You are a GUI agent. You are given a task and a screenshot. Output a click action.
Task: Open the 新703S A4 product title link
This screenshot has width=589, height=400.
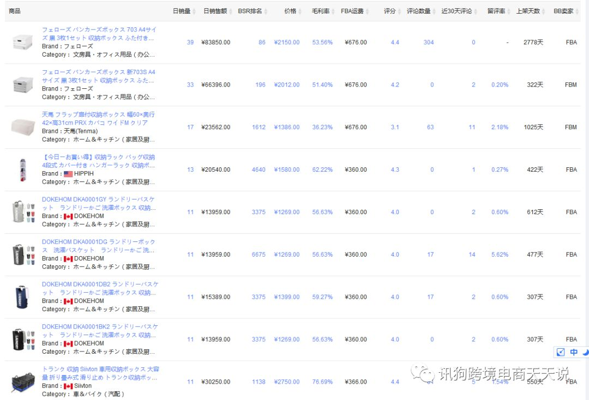pyautogui.click(x=98, y=76)
